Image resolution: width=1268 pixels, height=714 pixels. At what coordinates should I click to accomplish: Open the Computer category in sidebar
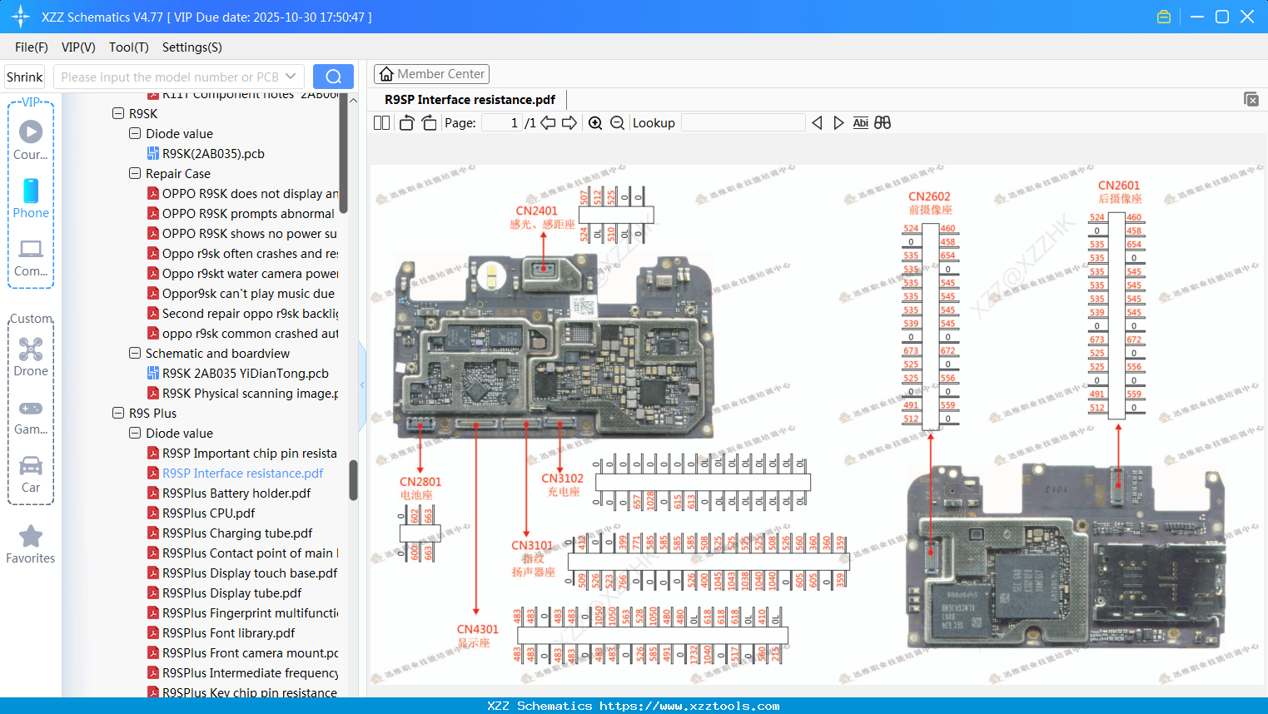(x=31, y=257)
